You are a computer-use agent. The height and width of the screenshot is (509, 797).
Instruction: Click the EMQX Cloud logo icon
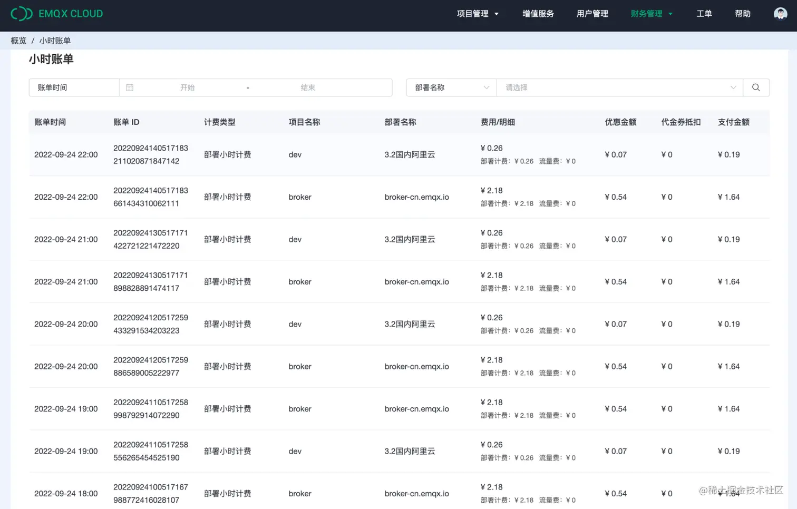[22, 13]
